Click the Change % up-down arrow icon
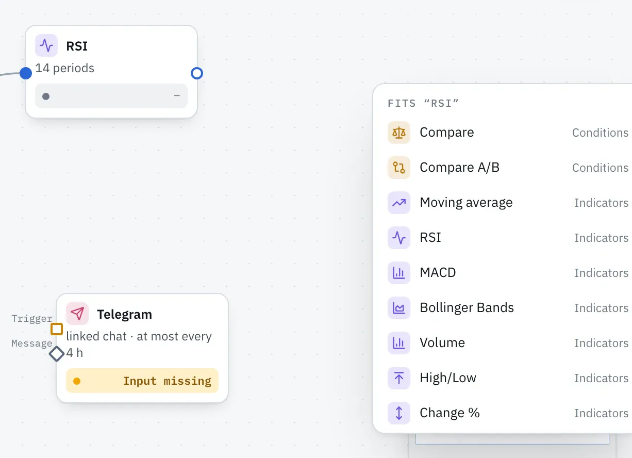Screen dimensions: 632x458 pos(399,413)
